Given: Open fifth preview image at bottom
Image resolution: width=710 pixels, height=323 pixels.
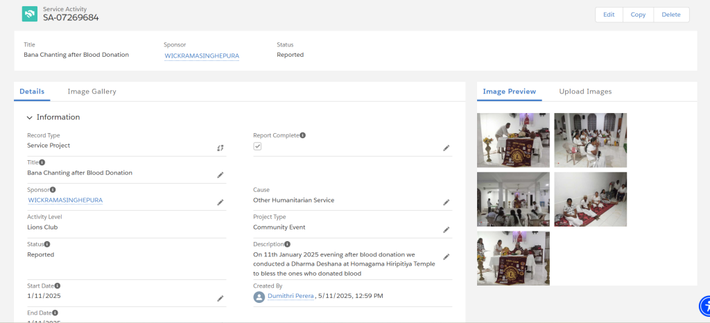Looking at the screenshot, I should (x=513, y=259).
